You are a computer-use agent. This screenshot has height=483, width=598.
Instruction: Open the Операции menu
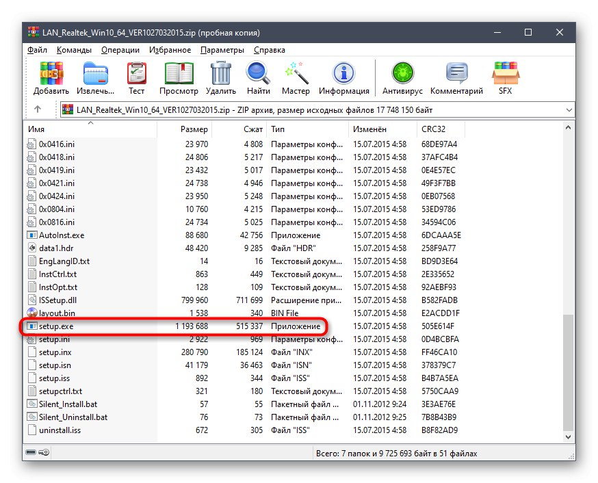coord(120,50)
